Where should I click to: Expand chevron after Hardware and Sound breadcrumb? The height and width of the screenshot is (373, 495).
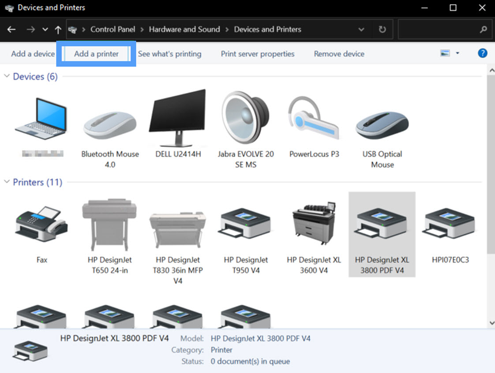227,30
